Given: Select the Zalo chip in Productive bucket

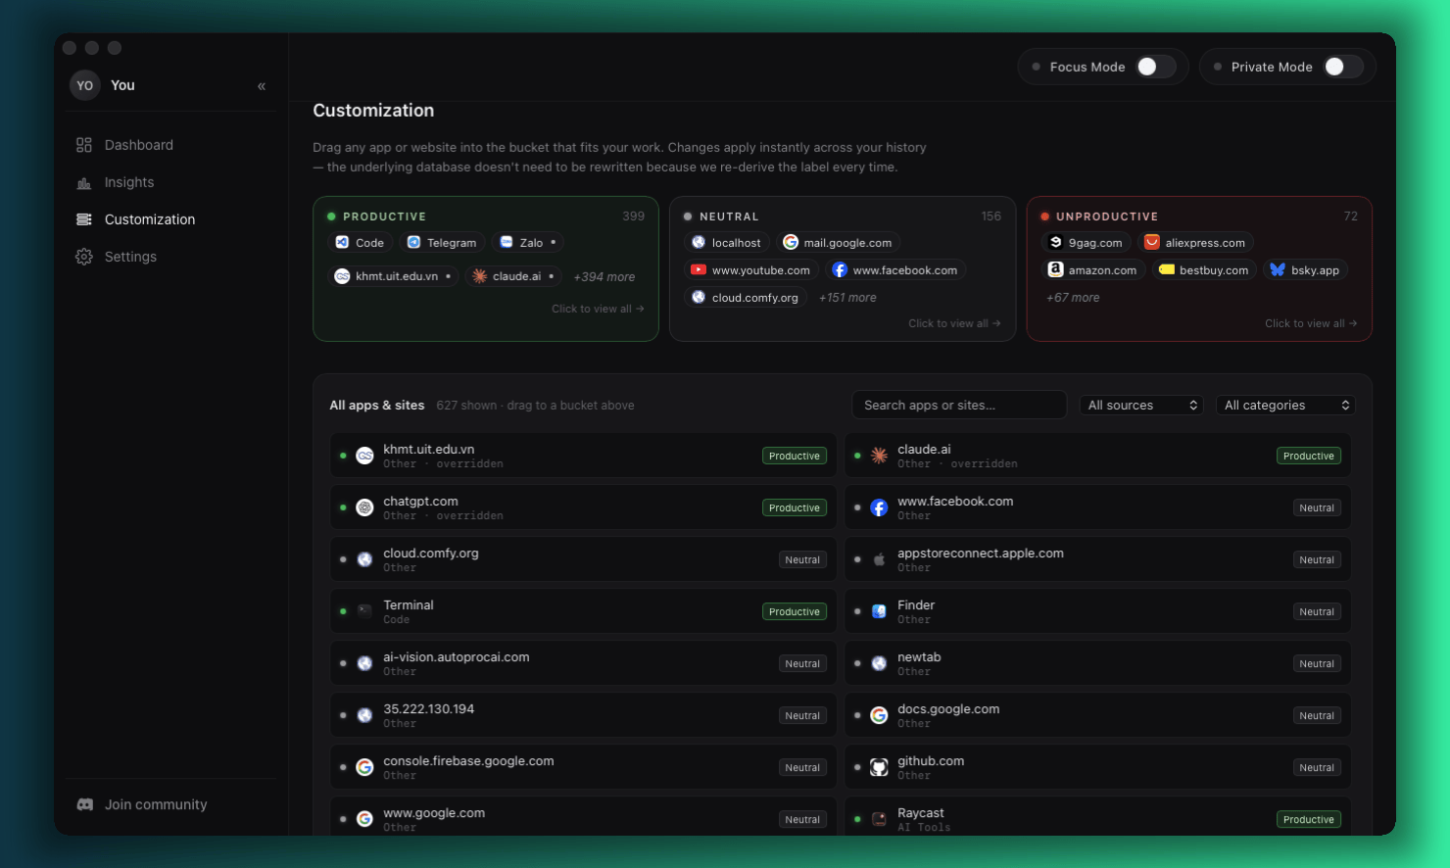Looking at the screenshot, I should point(527,243).
